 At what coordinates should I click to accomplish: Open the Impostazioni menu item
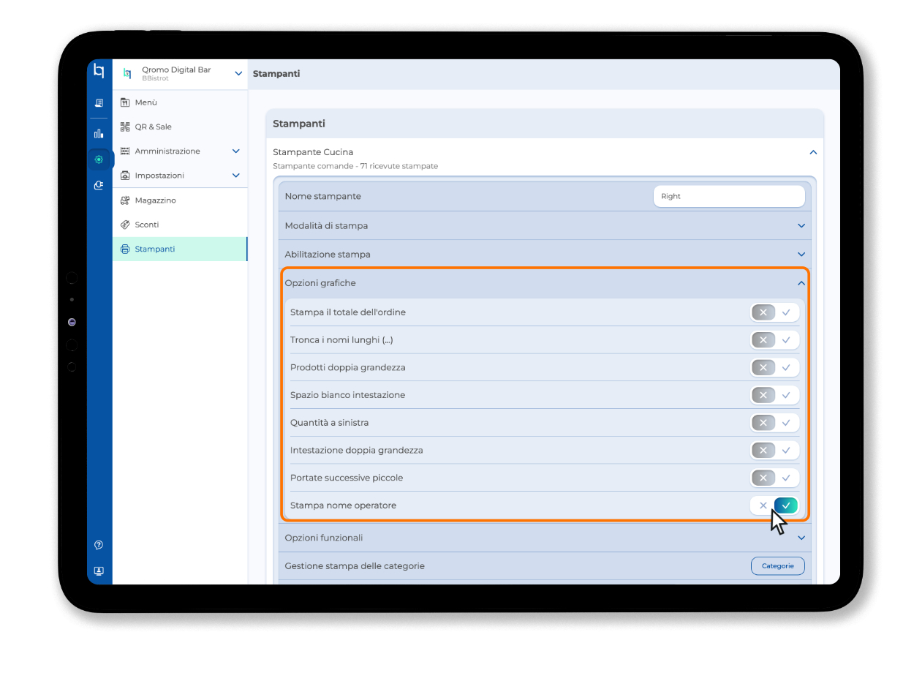tap(180, 176)
